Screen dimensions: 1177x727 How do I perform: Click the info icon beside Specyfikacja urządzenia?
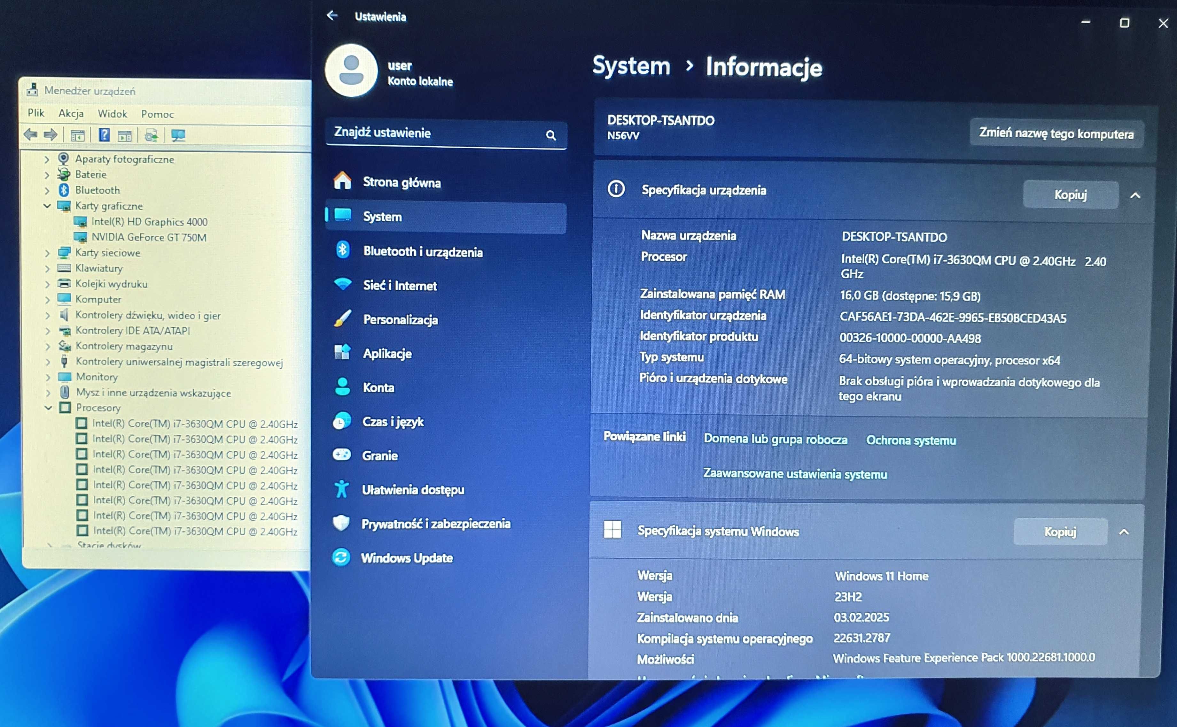(x=616, y=189)
